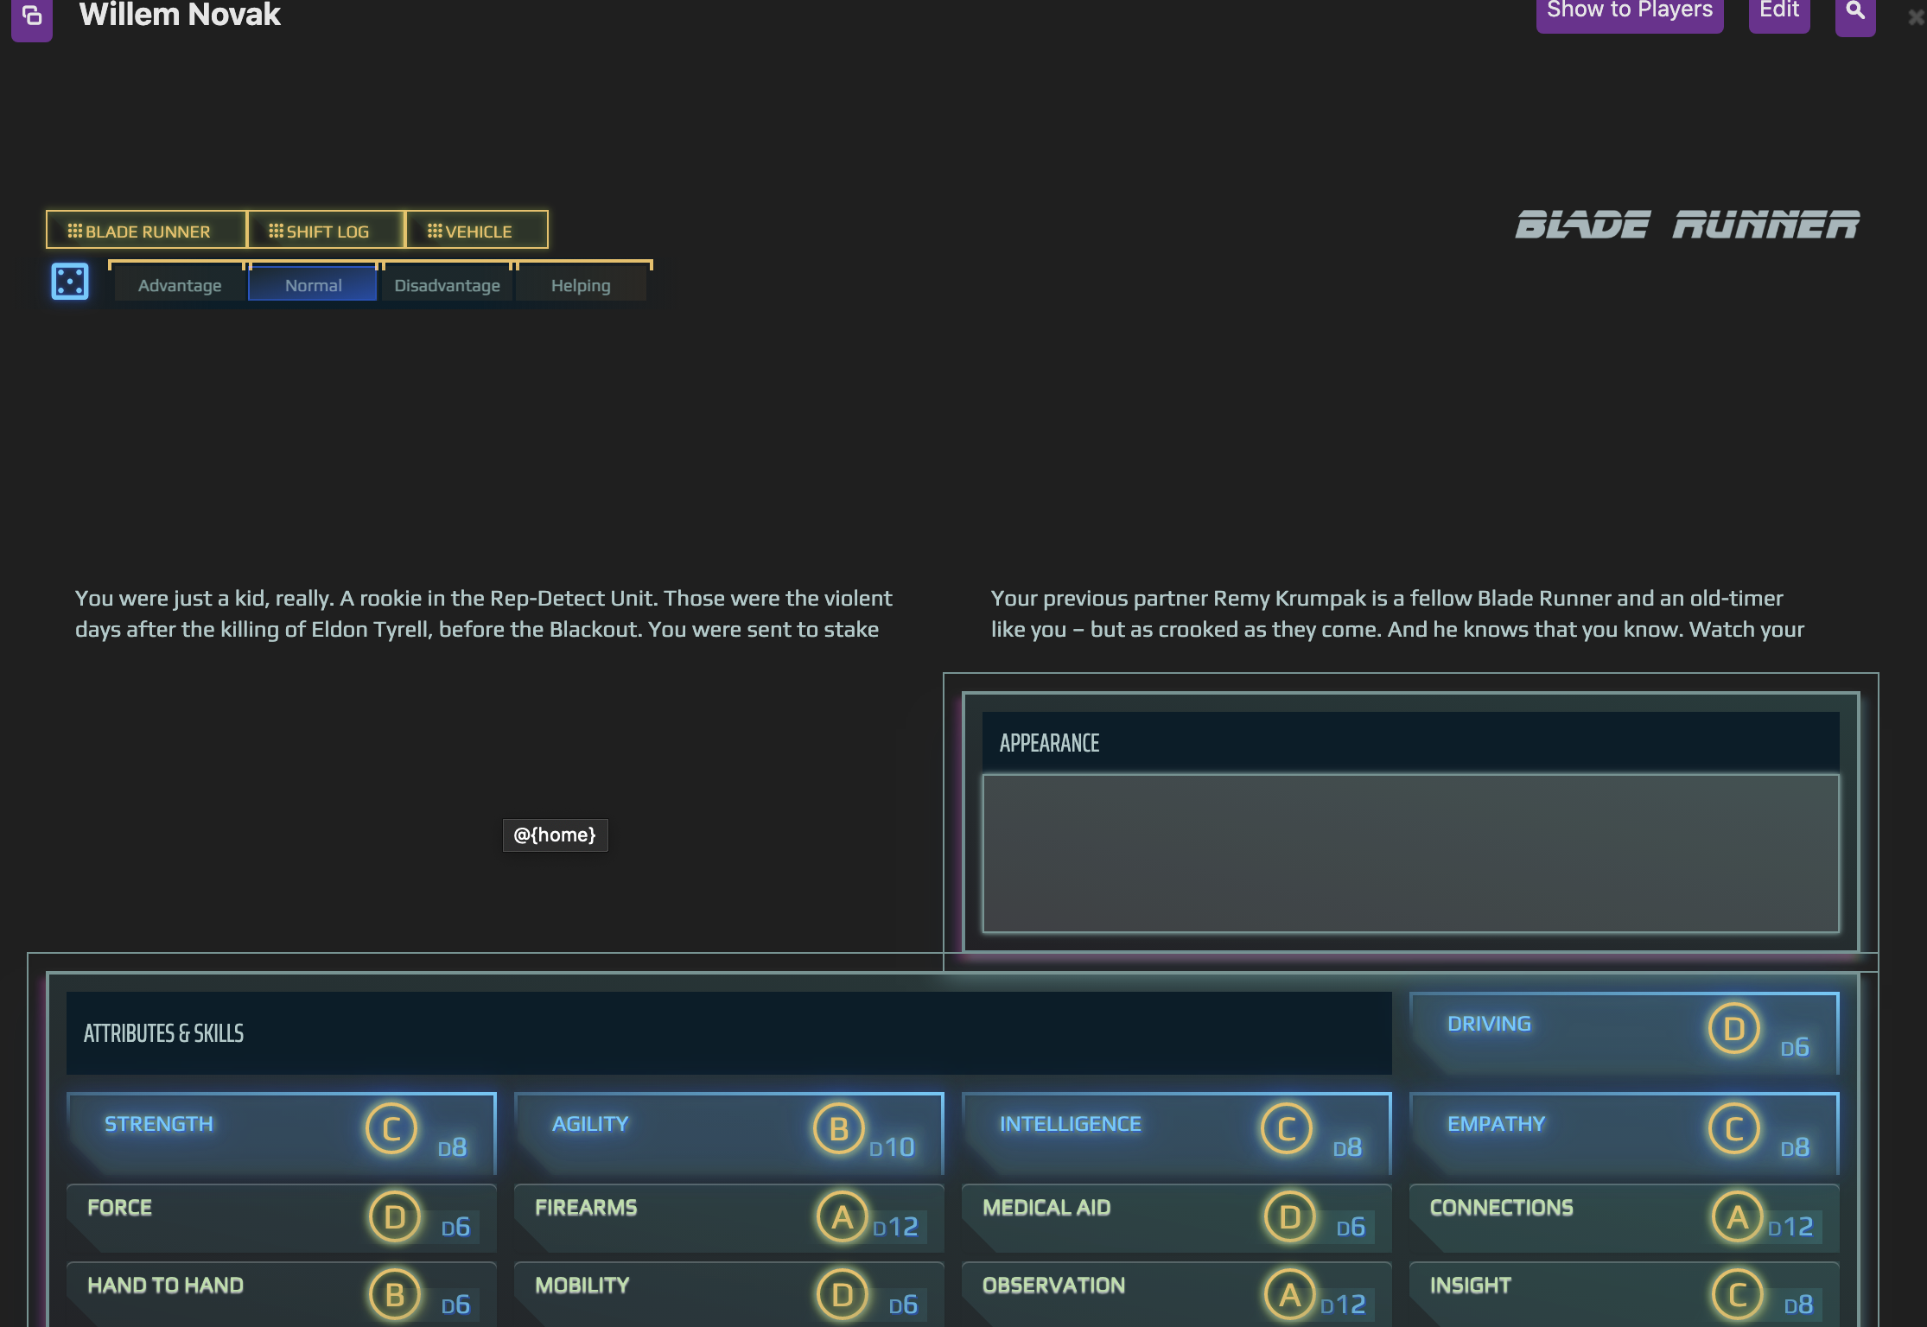Close the sheet with the X icon
1927x1327 pixels.
(x=1916, y=17)
